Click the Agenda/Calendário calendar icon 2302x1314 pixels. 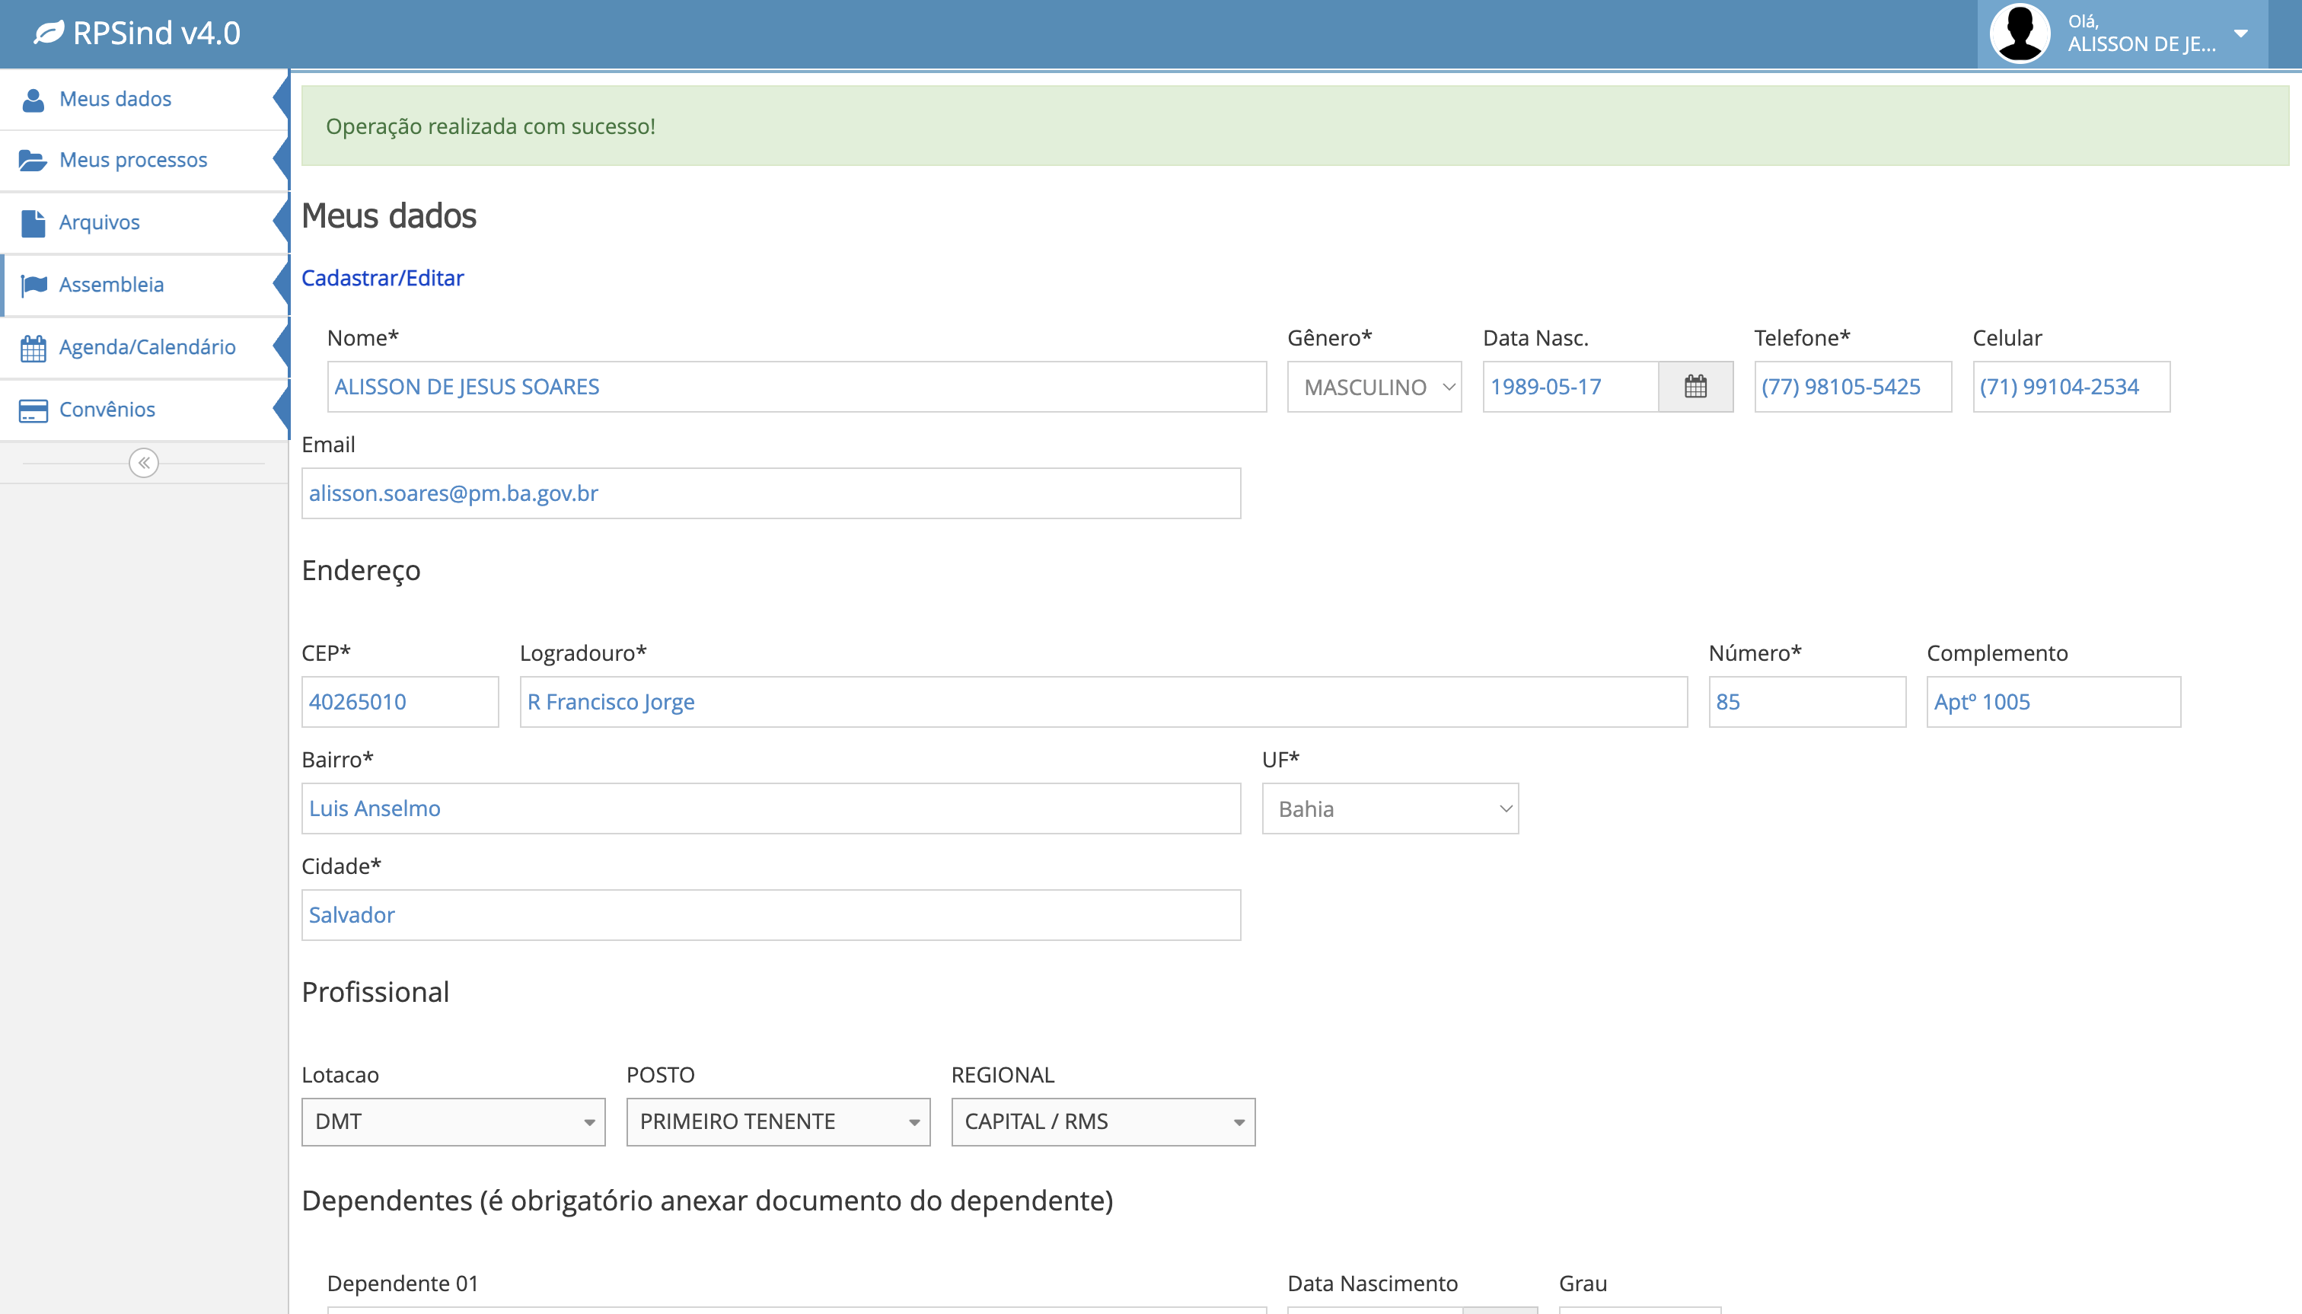point(33,347)
